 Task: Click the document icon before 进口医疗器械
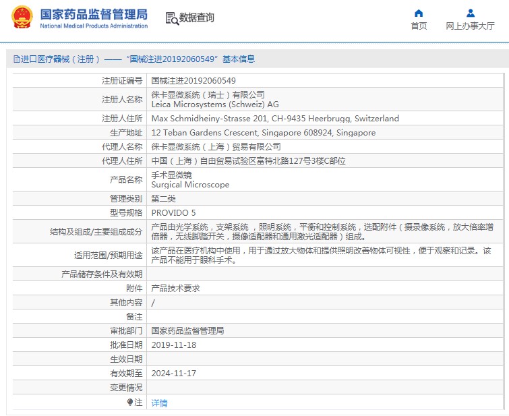17,59
